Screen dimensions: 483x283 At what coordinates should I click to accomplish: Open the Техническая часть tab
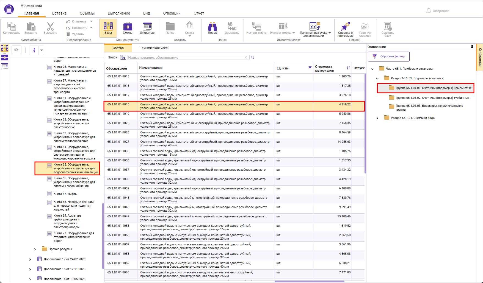[154, 48]
